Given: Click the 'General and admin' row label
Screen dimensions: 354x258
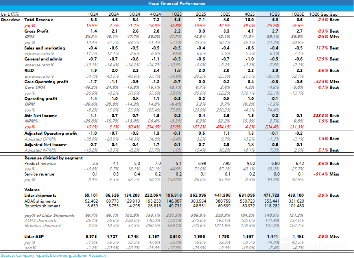Looking at the screenshot, I should [43, 59].
